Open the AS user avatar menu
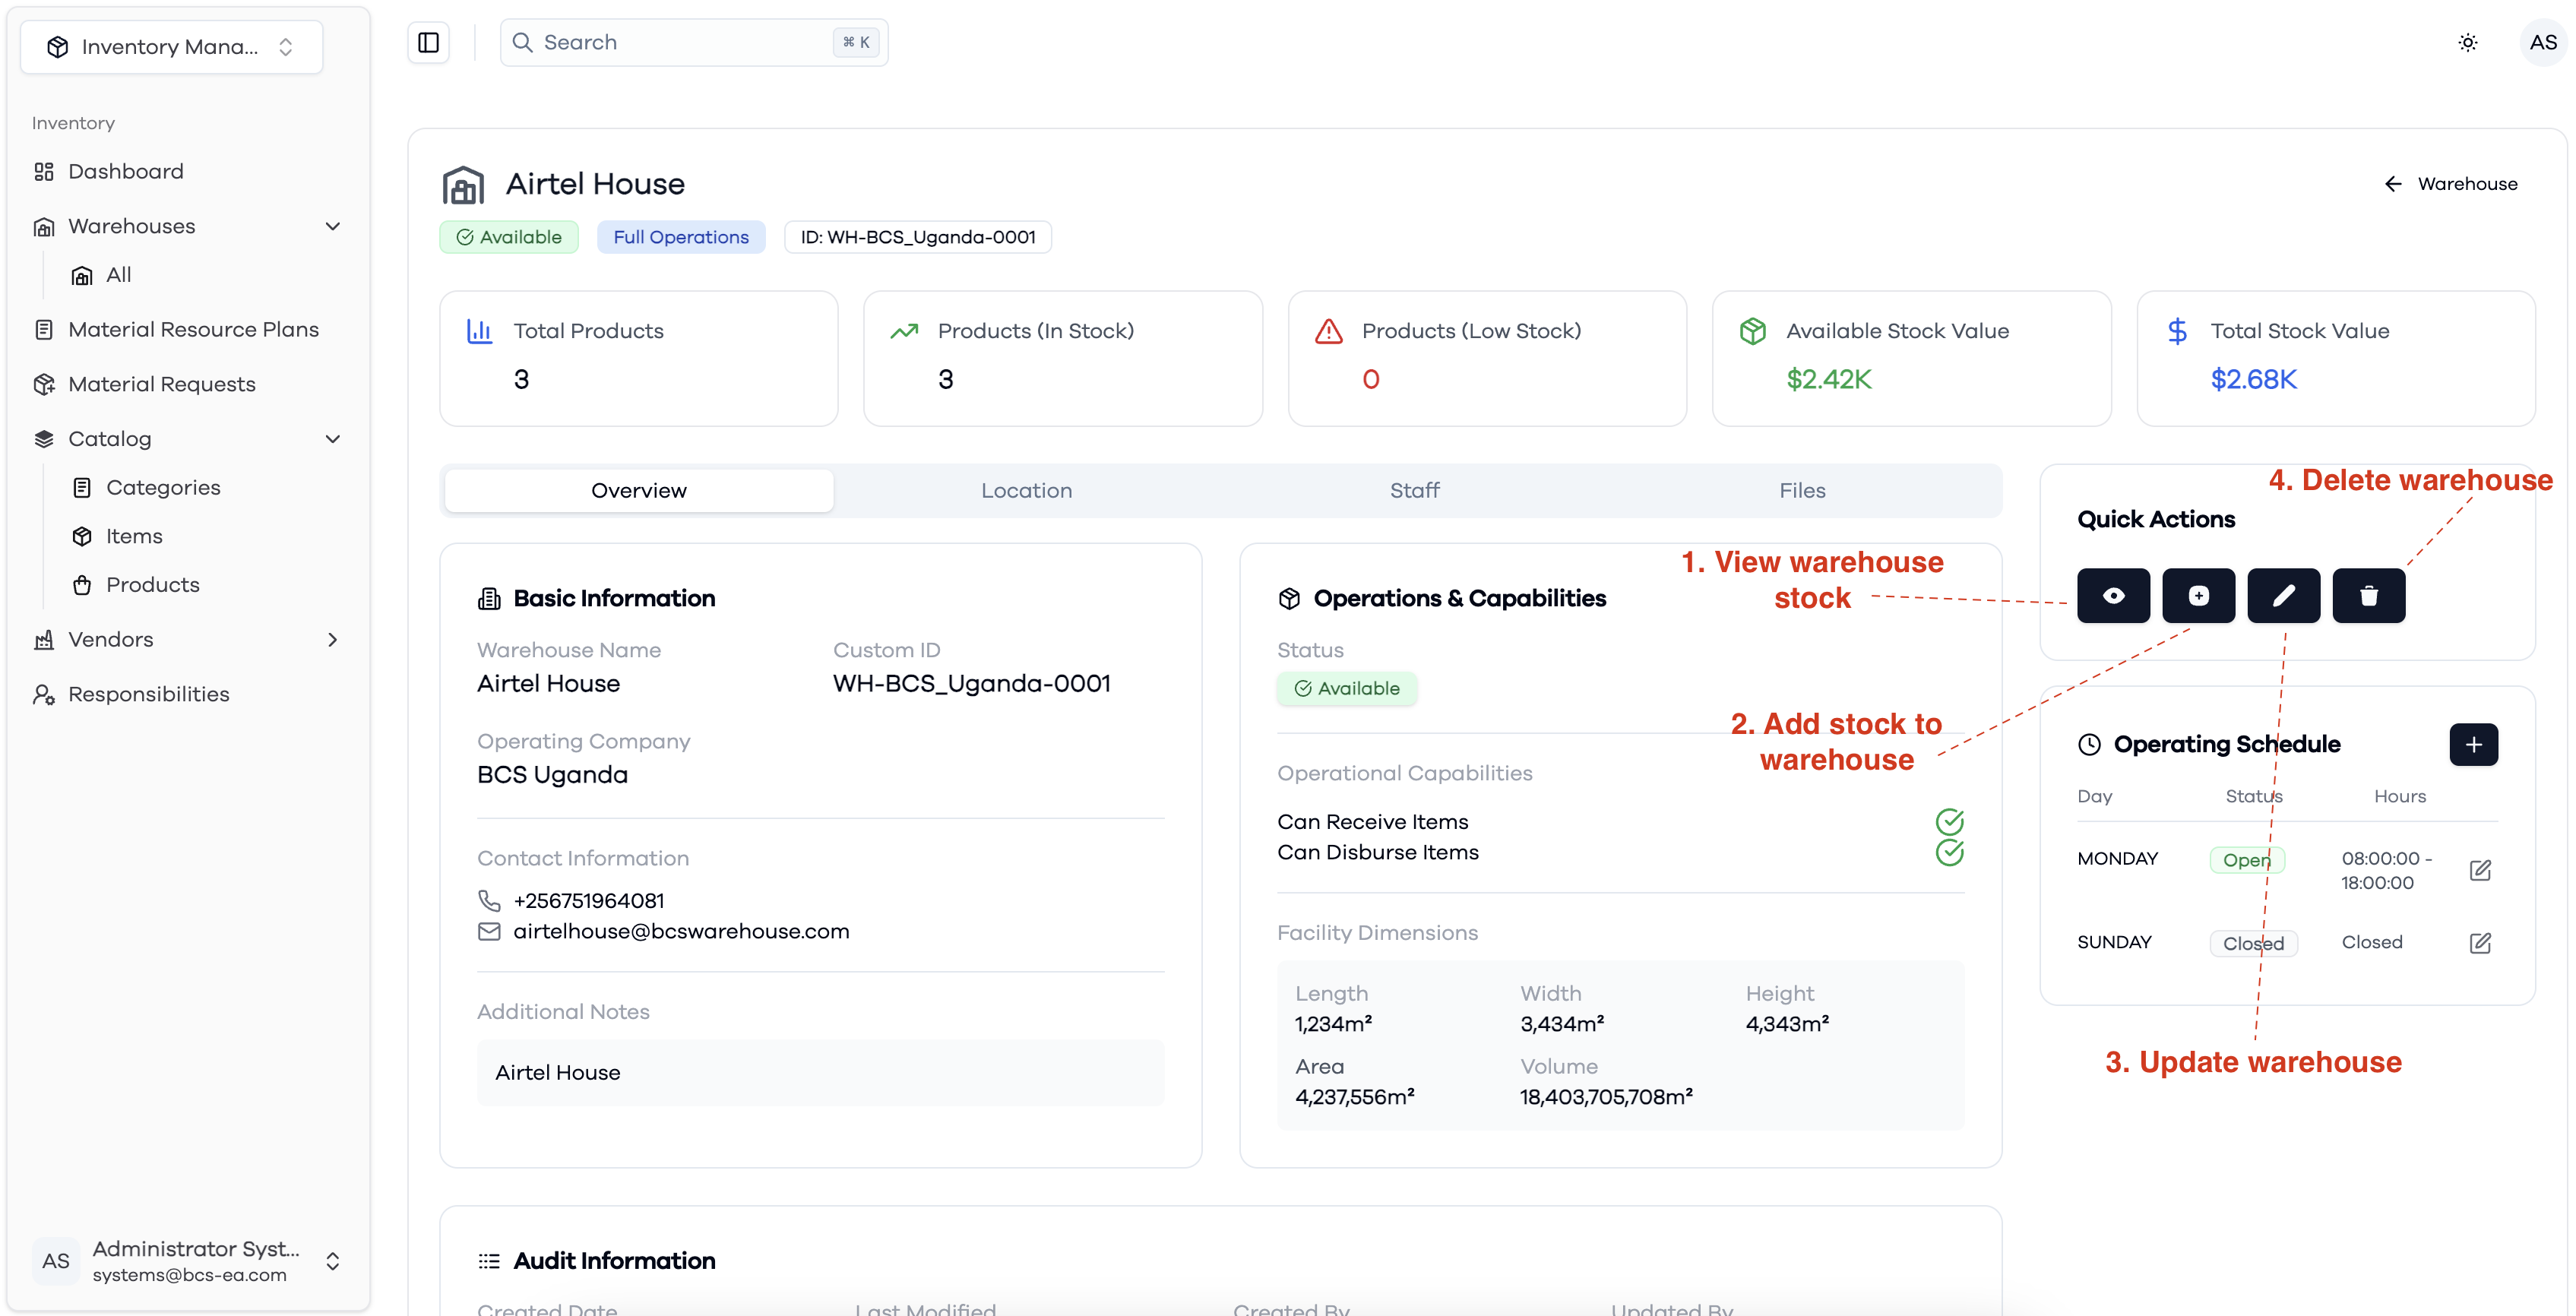 coord(2543,42)
